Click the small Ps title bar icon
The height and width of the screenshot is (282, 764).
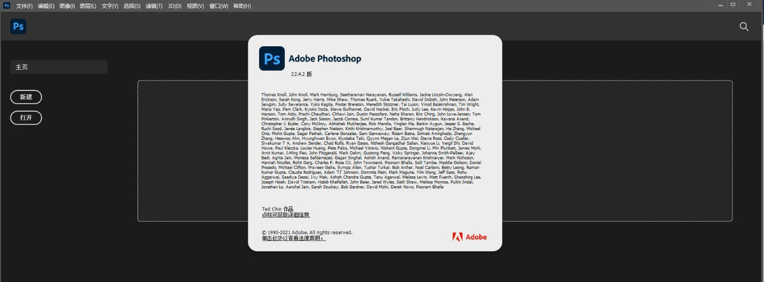(x=7, y=5)
